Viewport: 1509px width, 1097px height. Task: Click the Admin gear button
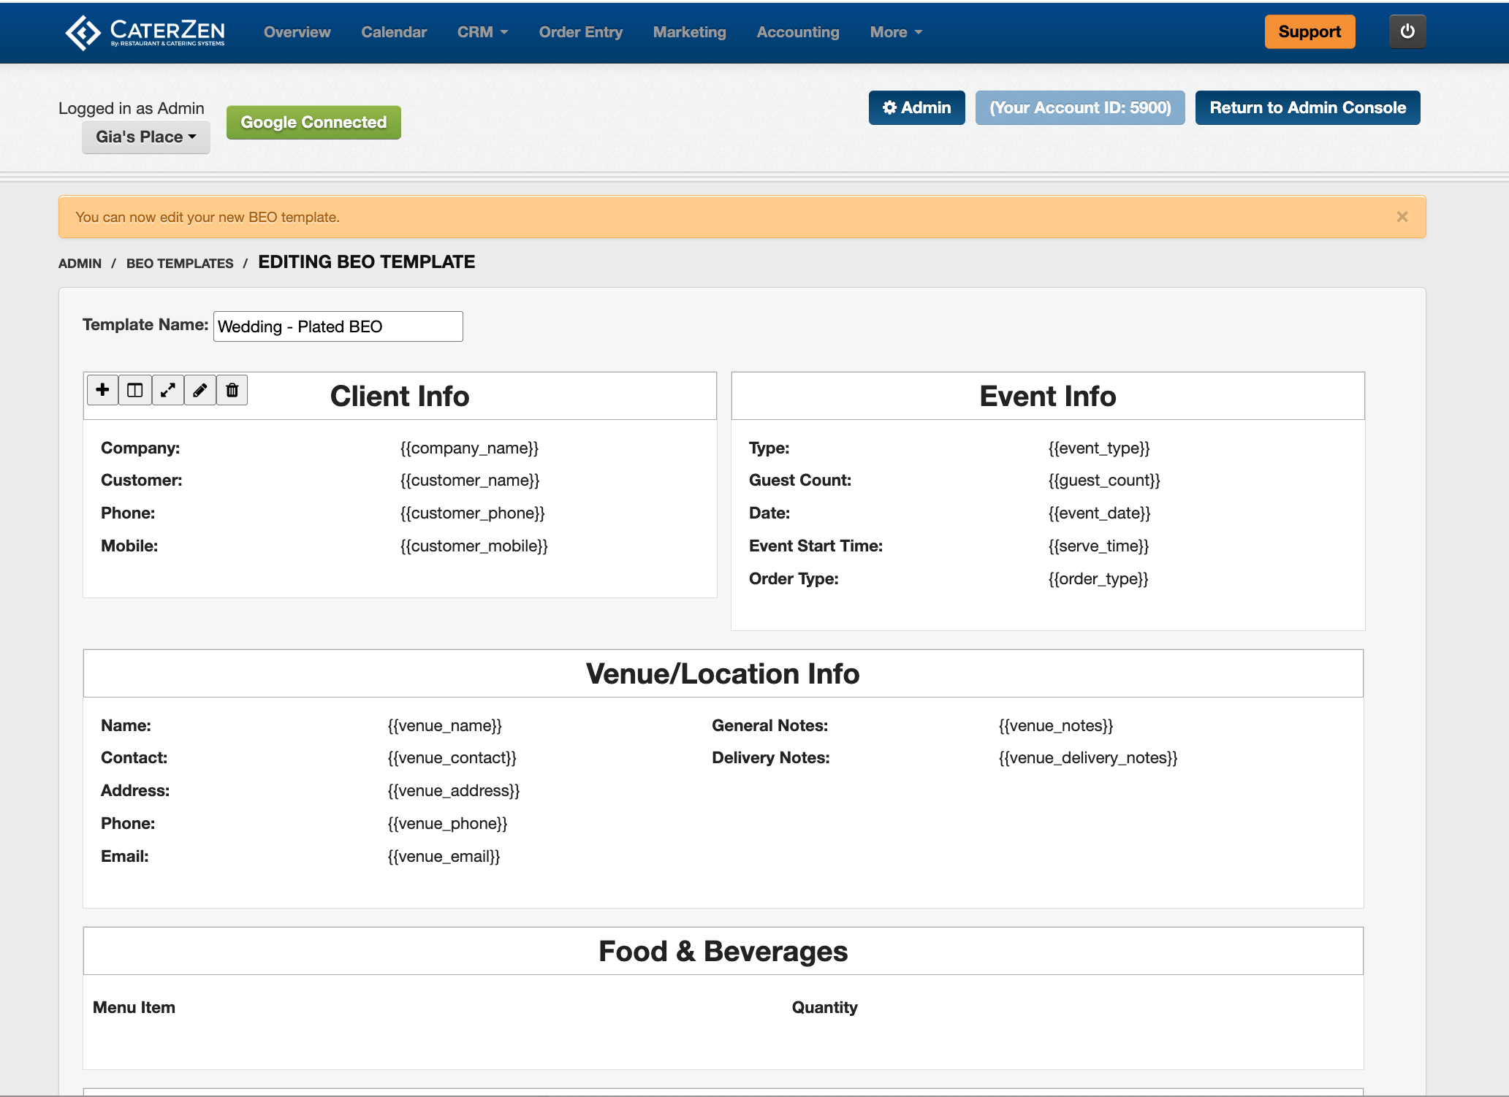[x=916, y=108]
